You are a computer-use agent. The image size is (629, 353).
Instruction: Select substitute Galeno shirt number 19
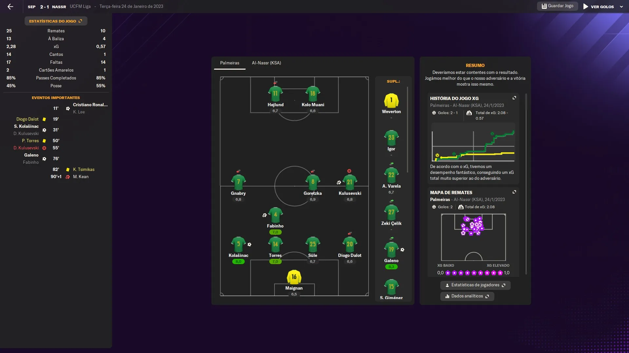[391, 250]
